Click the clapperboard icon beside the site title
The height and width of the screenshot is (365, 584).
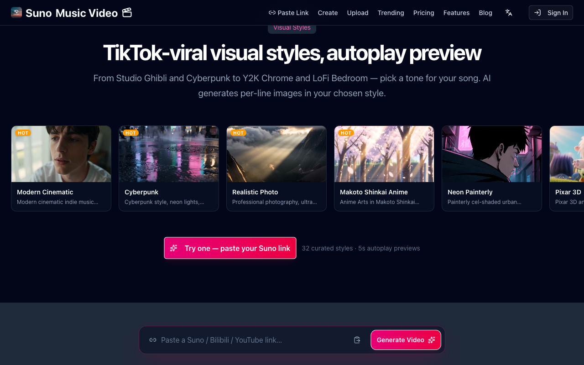click(x=127, y=13)
